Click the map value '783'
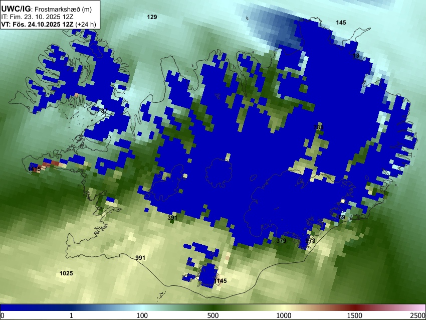 [318, 127]
